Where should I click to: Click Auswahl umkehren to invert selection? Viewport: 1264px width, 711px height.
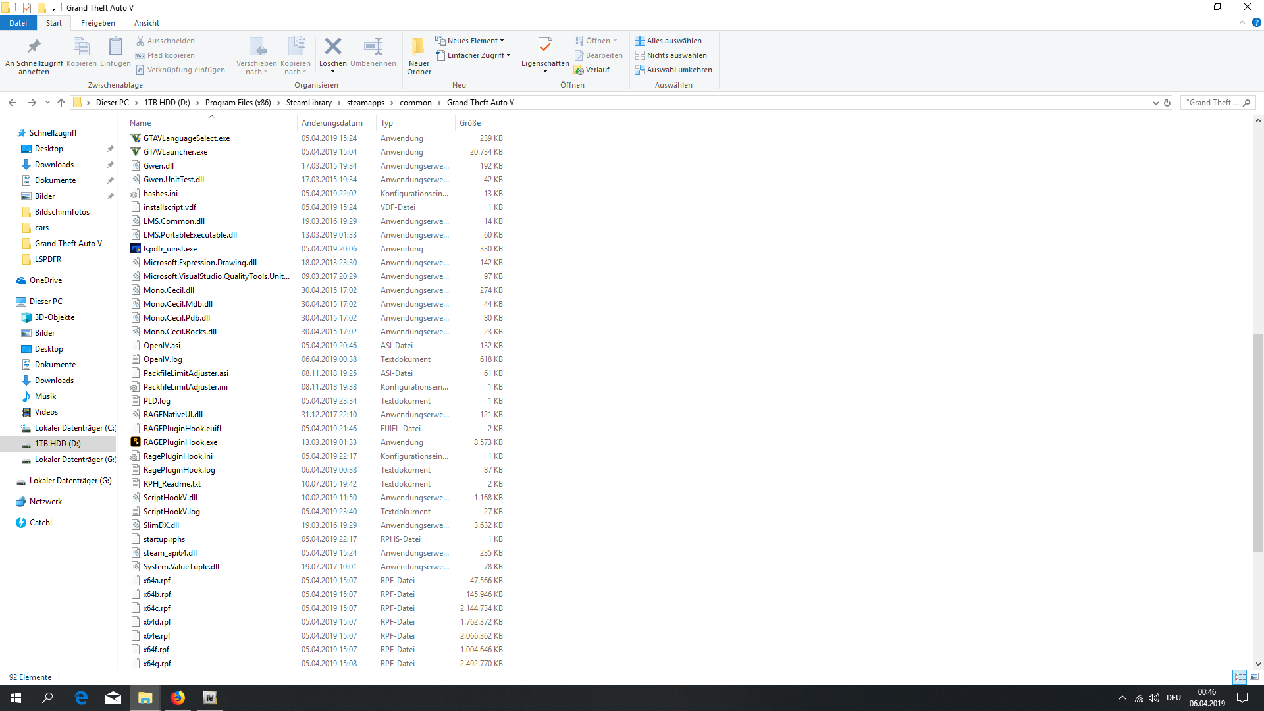click(673, 70)
